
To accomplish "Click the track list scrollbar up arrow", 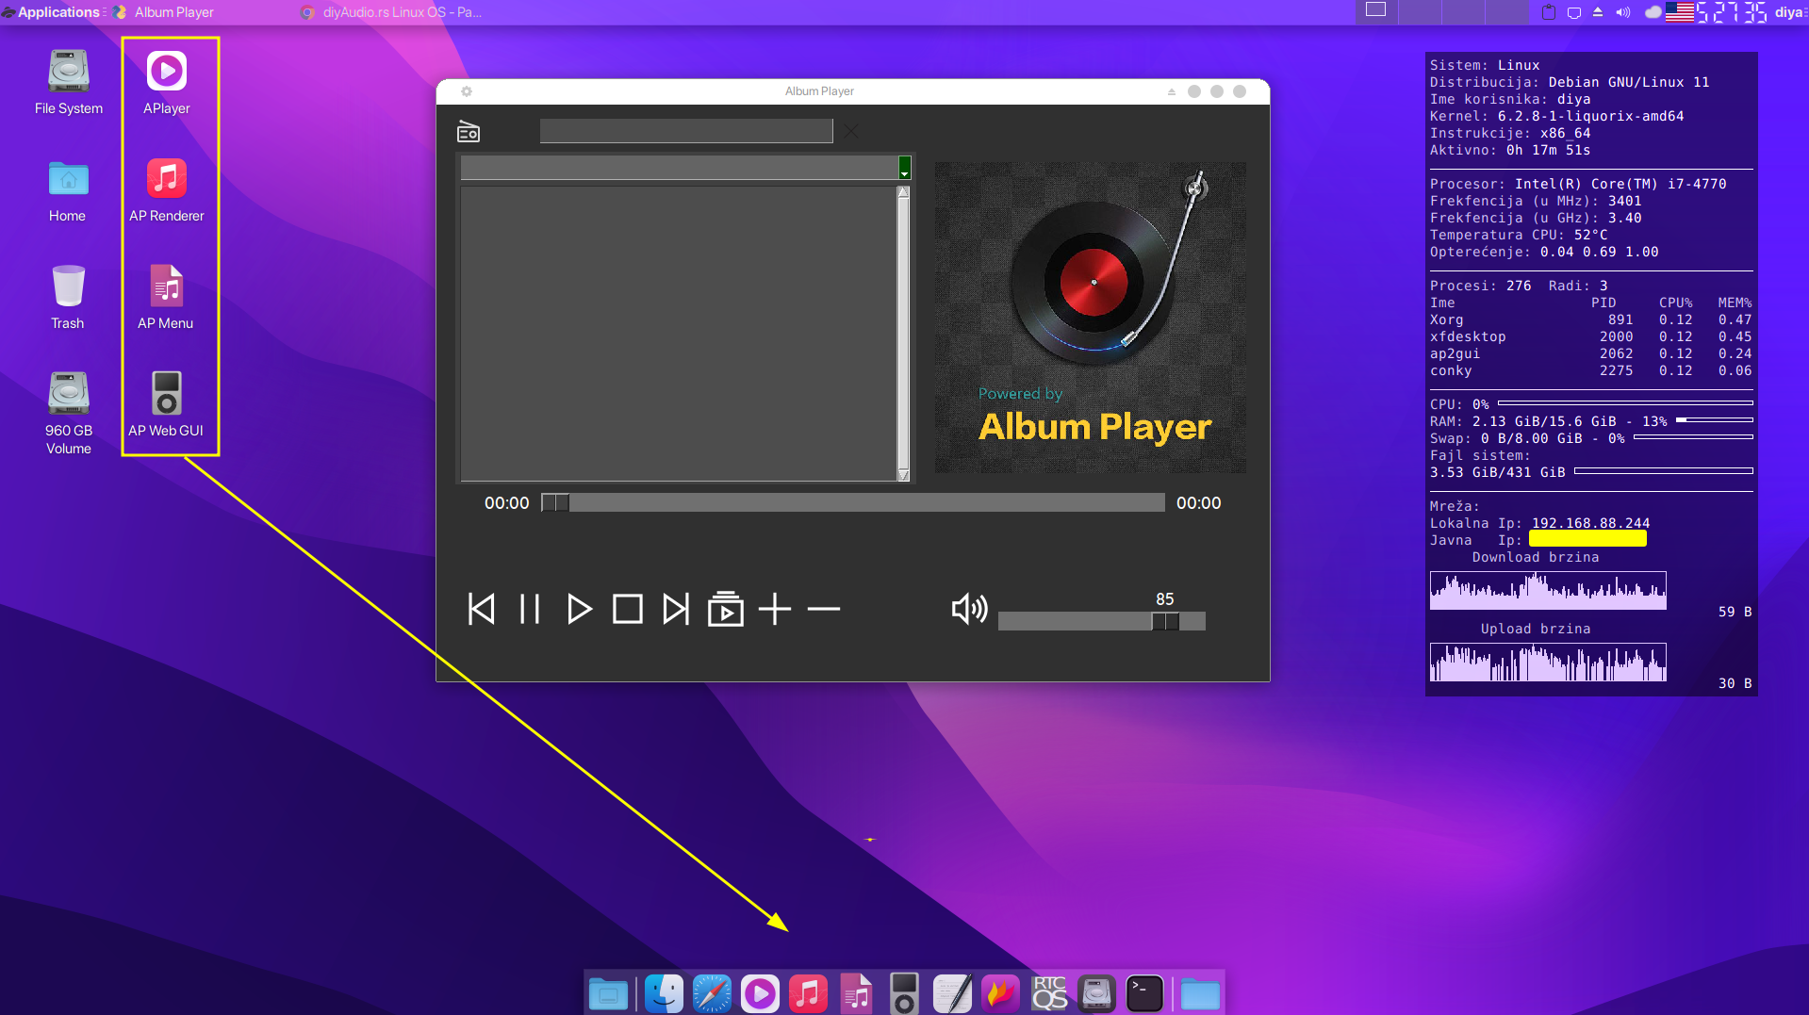I will tap(903, 192).
